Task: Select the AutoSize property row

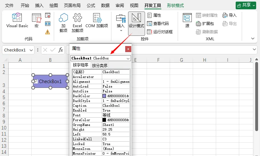Action: tap(101, 91)
